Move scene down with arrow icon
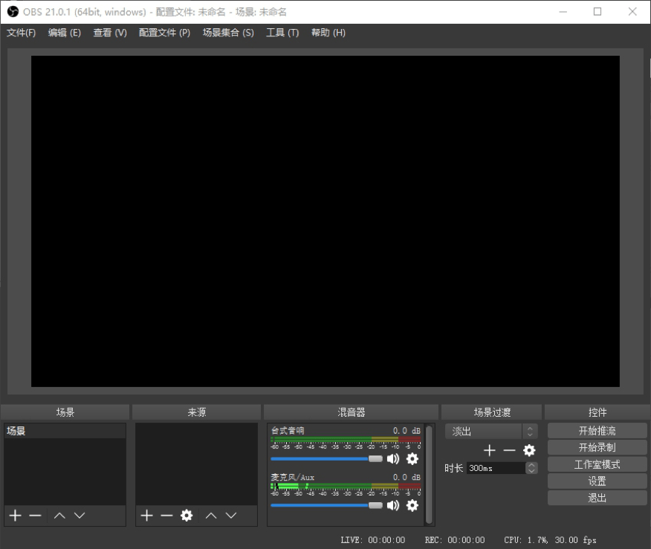The height and width of the screenshot is (549, 651). (x=80, y=516)
